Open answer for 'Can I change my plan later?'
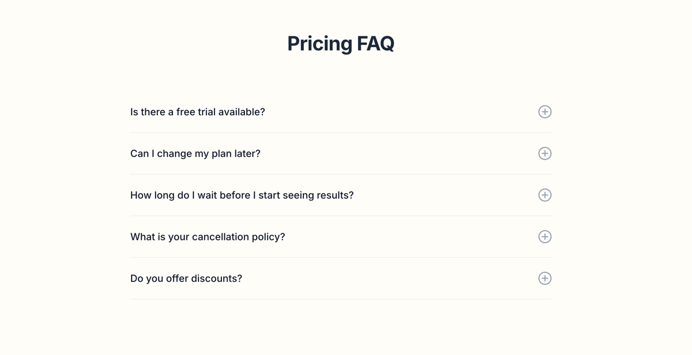The image size is (692, 355). point(195,153)
